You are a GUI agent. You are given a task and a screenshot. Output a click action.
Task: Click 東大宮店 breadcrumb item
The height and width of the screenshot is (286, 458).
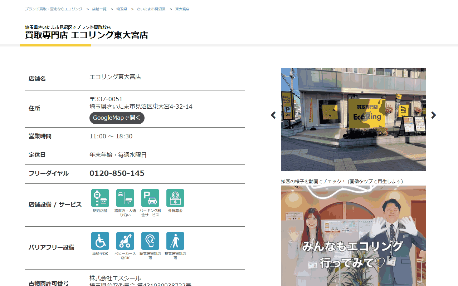(x=182, y=9)
